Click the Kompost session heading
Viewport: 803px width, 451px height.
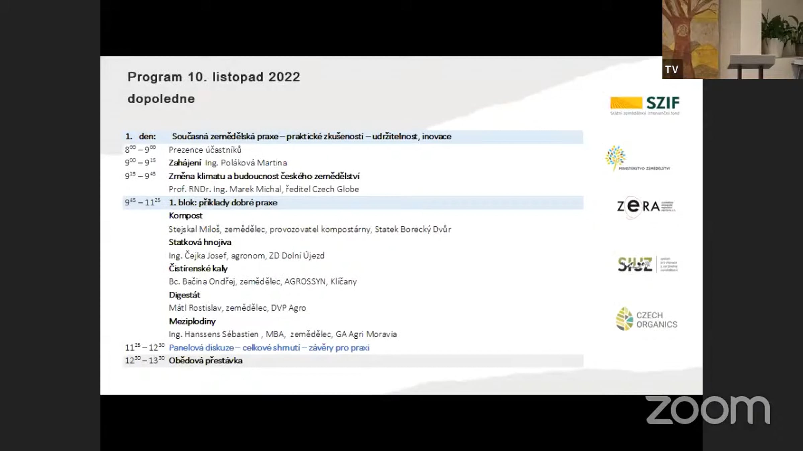tap(185, 216)
